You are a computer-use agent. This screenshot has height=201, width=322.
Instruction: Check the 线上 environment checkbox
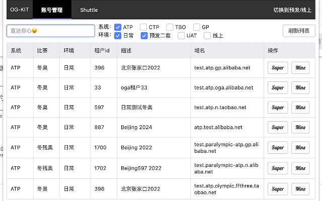[x=207, y=36]
